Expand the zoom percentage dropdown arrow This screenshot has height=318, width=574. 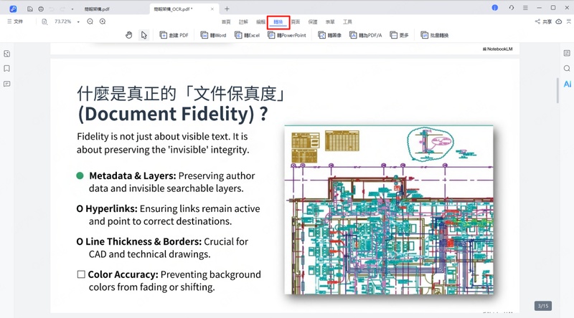(x=78, y=22)
